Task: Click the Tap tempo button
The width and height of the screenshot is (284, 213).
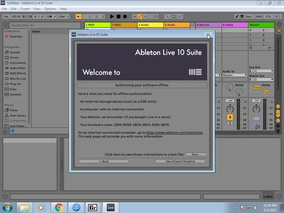Action: pos(6,16)
